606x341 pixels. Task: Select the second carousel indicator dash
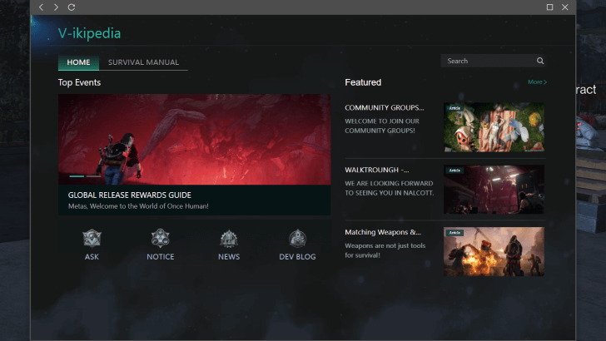click(x=93, y=176)
